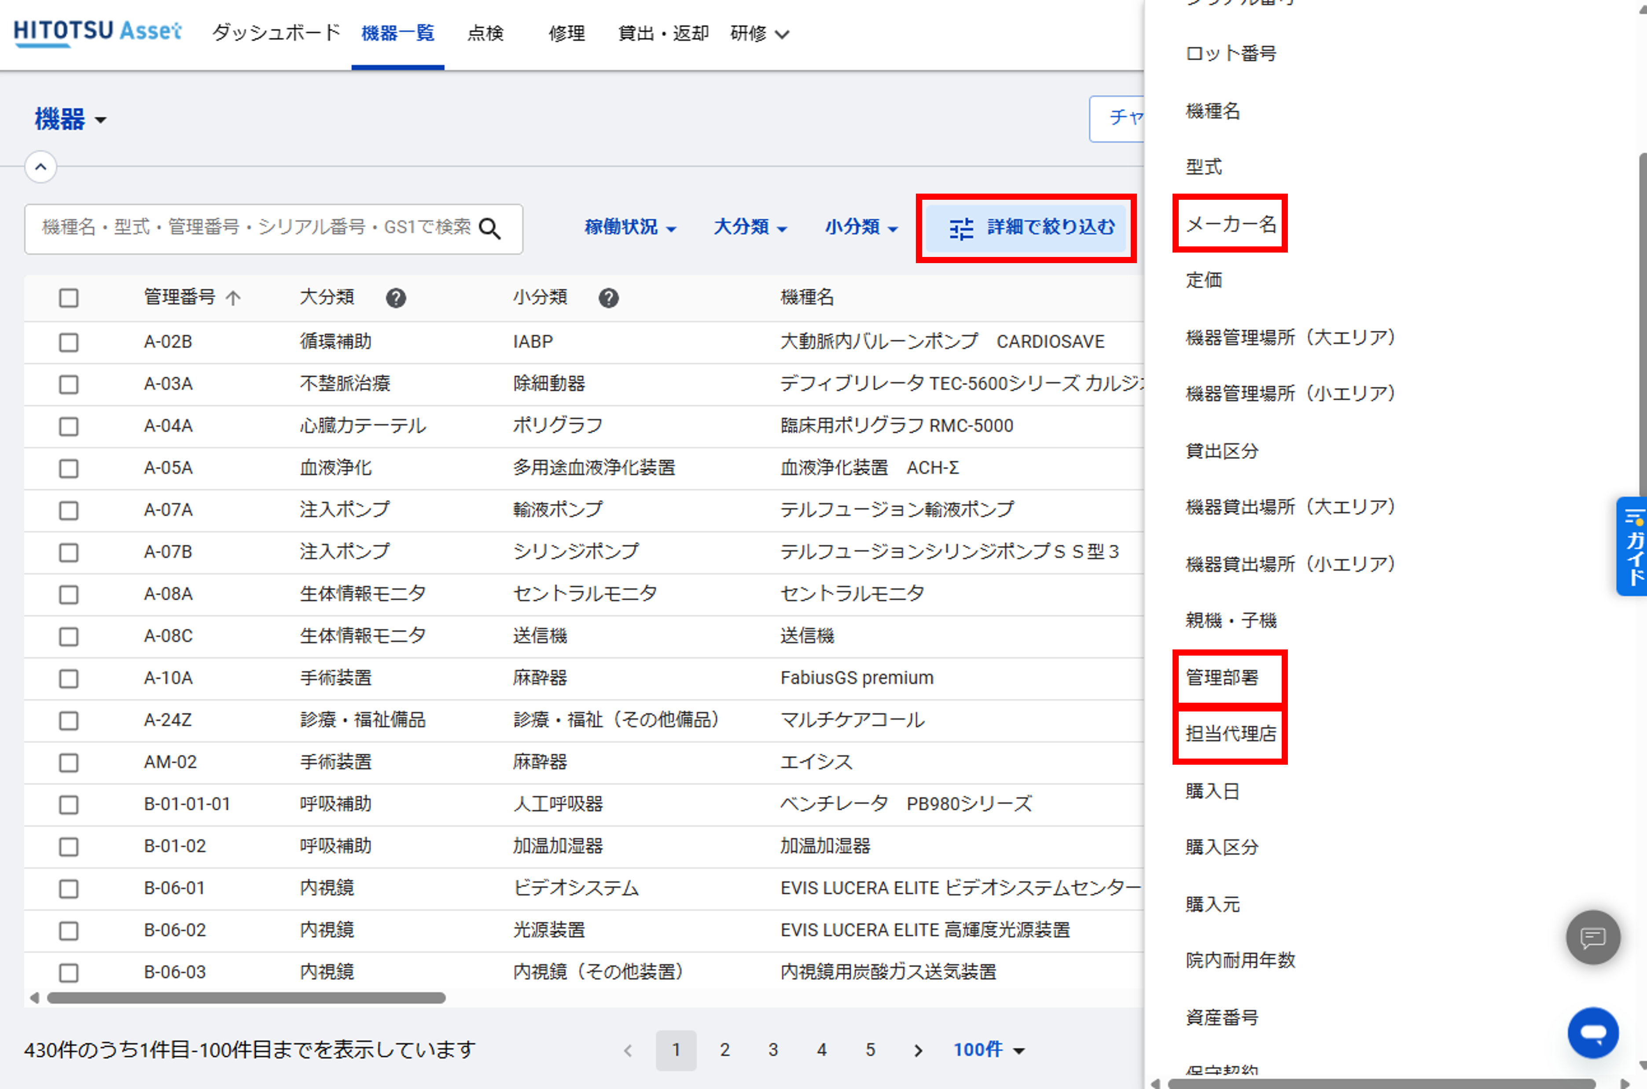Open the 小分類 filter dropdown
This screenshot has width=1647, height=1089.
click(x=861, y=227)
